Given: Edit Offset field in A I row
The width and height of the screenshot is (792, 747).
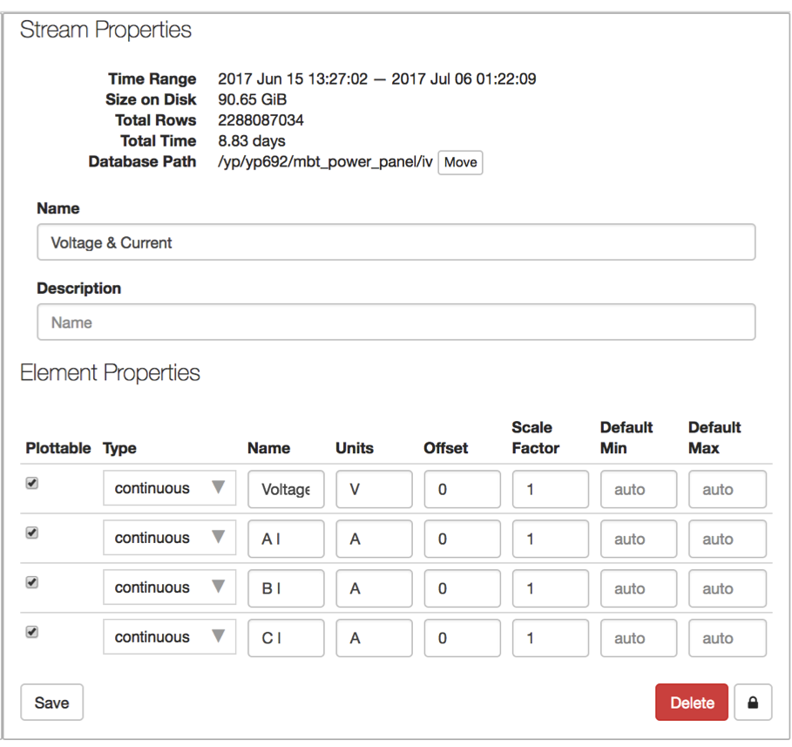Looking at the screenshot, I should point(462,540).
